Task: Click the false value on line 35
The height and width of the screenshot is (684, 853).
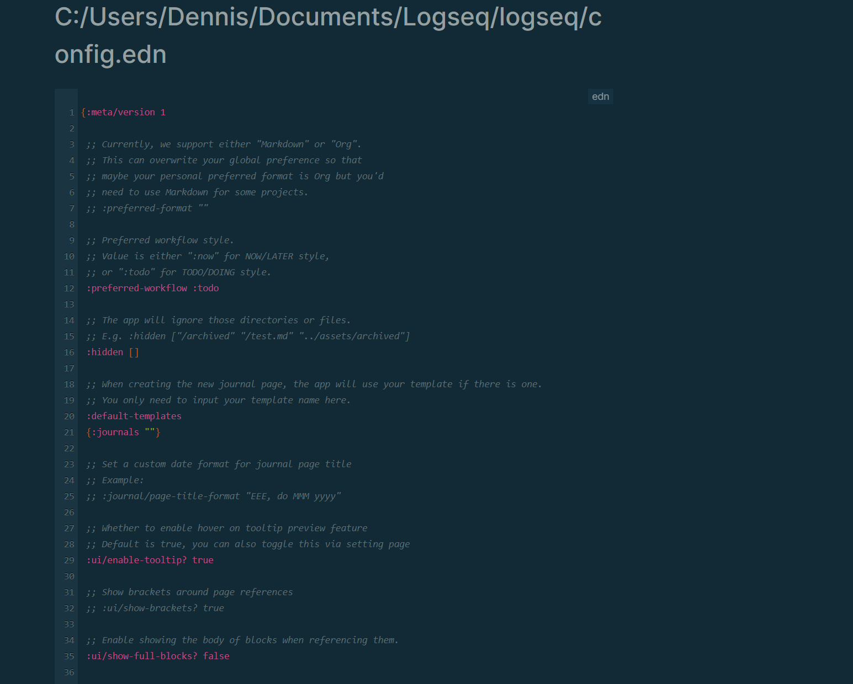Action: coord(216,656)
